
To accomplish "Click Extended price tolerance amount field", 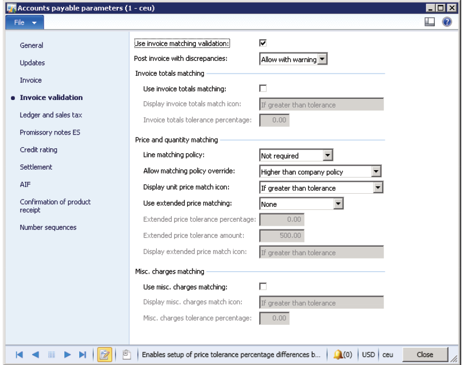I will (281, 236).
